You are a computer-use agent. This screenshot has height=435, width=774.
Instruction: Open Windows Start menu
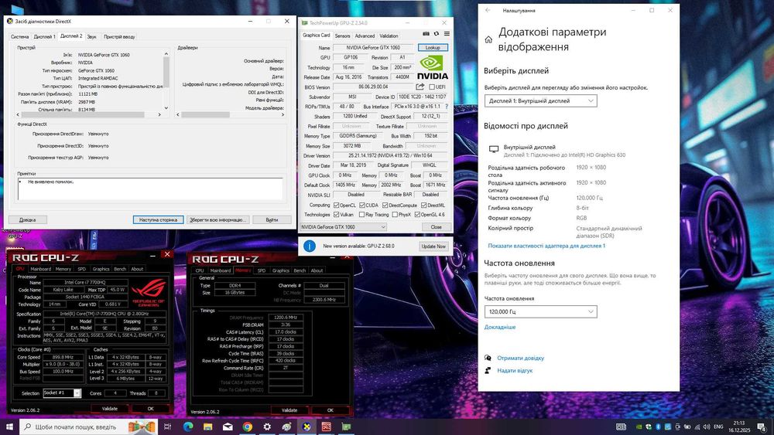pyautogui.click(x=9, y=427)
